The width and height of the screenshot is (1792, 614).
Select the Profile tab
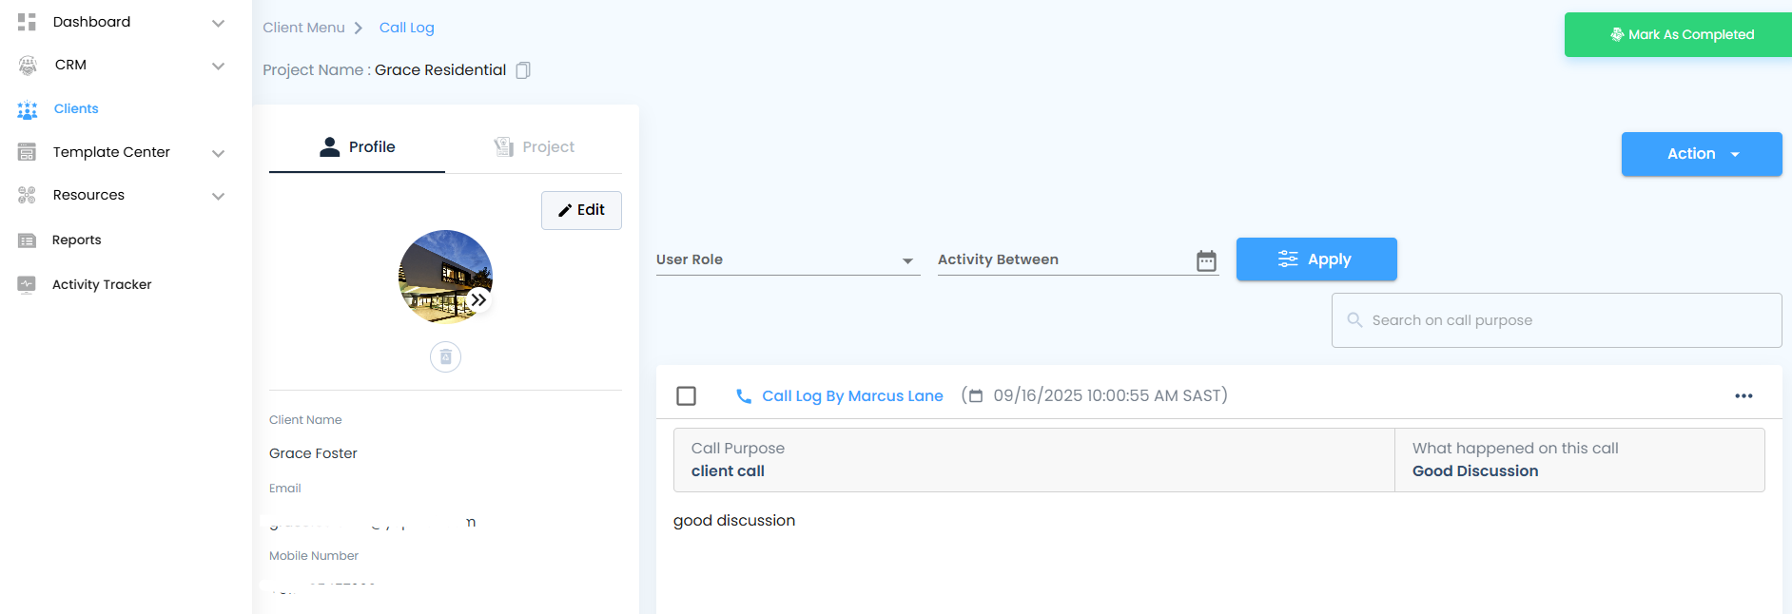[x=358, y=147]
